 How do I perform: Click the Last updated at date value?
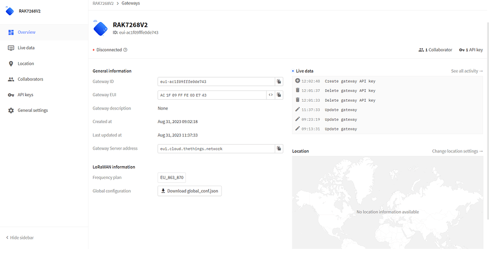tap(178, 135)
